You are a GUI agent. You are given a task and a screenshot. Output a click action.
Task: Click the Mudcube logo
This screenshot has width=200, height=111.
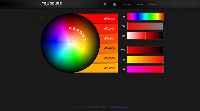52,4
